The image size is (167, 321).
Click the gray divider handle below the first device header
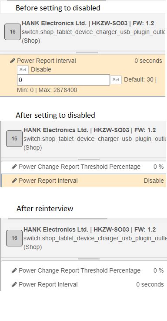click(87, 53)
